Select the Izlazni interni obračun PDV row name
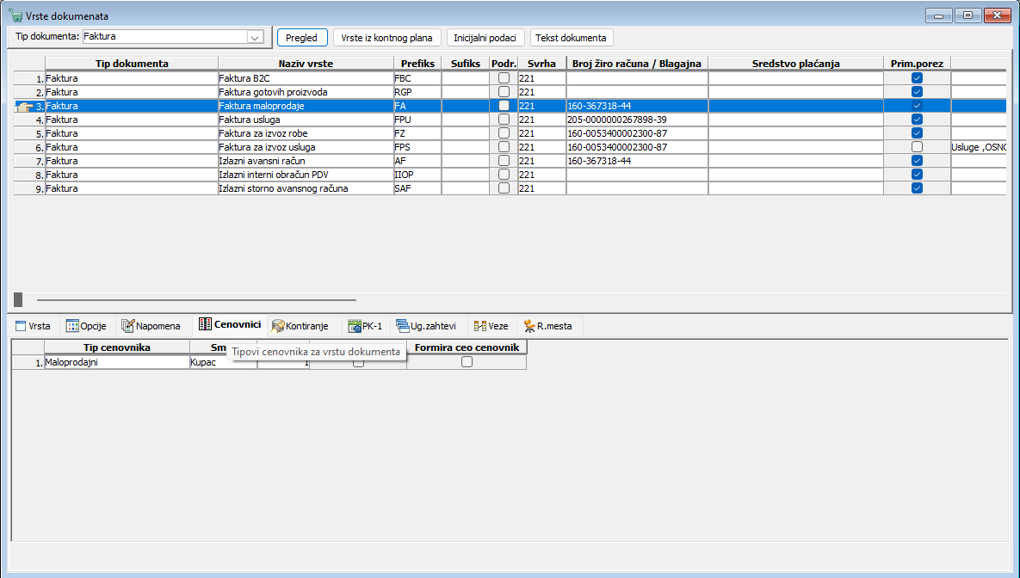This screenshot has width=1020, height=578. [x=306, y=175]
